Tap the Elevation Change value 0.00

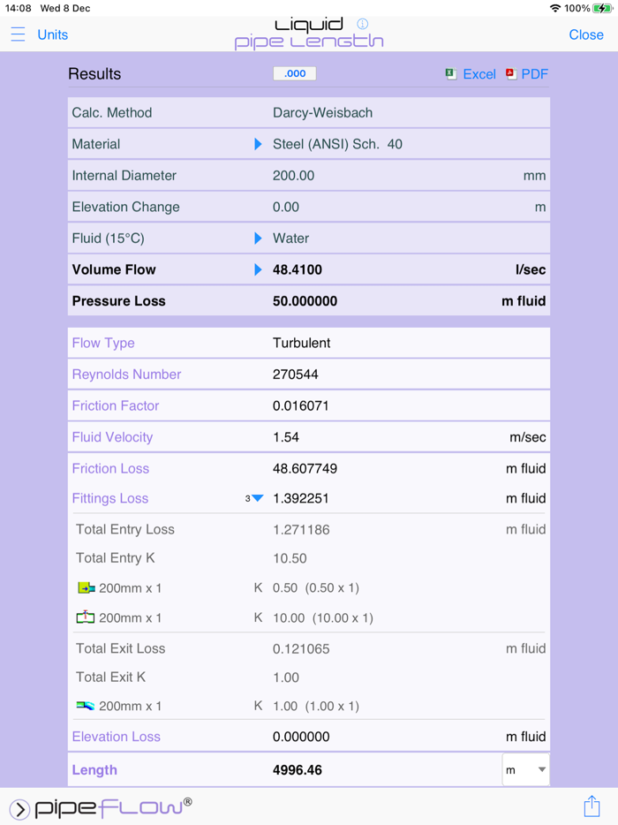pyautogui.click(x=285, y=207)
